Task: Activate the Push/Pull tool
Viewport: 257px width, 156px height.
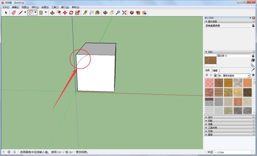Action: coord(52,13)
